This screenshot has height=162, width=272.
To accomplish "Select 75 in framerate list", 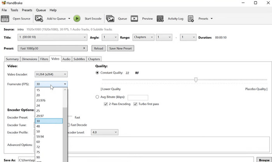I will point(49,152).
